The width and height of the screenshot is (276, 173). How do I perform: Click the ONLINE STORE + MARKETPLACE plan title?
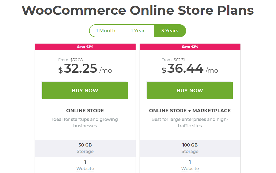190,111
